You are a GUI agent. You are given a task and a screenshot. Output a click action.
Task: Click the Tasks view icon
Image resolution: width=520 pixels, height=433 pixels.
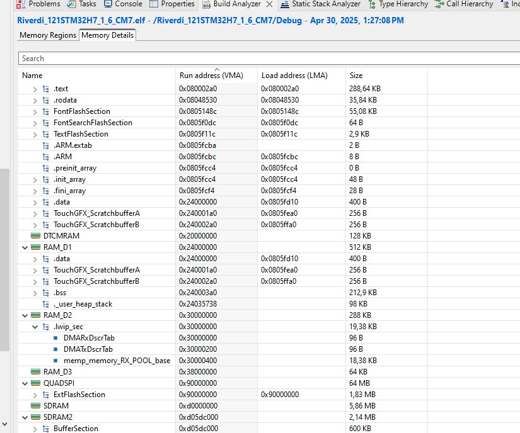pos(71,4)
